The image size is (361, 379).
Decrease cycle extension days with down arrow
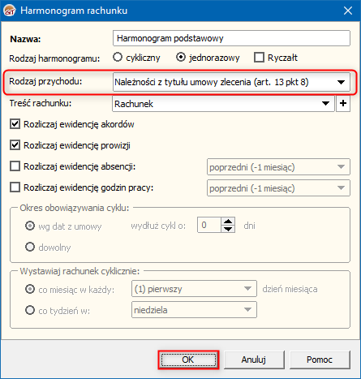coord(228,229)
